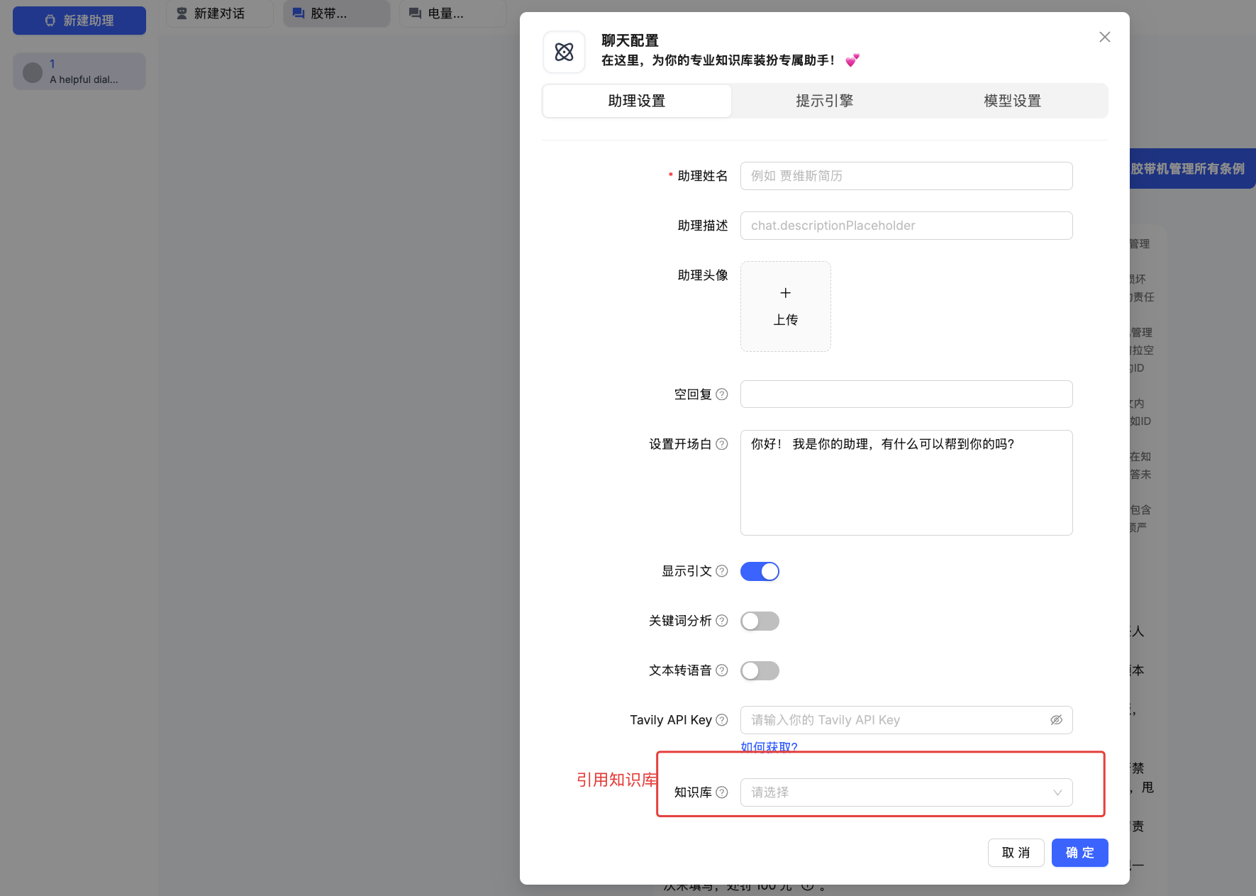Select the assistant named 1 in sidebar
1256x896 pixels.
click(x=79, y=70)
